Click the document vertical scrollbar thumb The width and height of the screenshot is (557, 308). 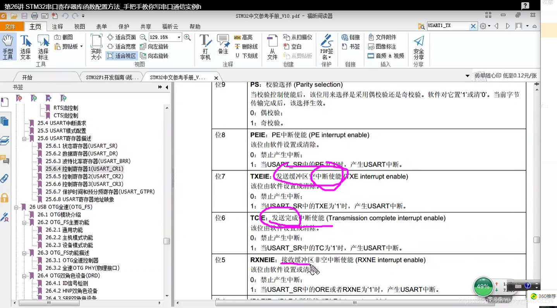(536, 240)
